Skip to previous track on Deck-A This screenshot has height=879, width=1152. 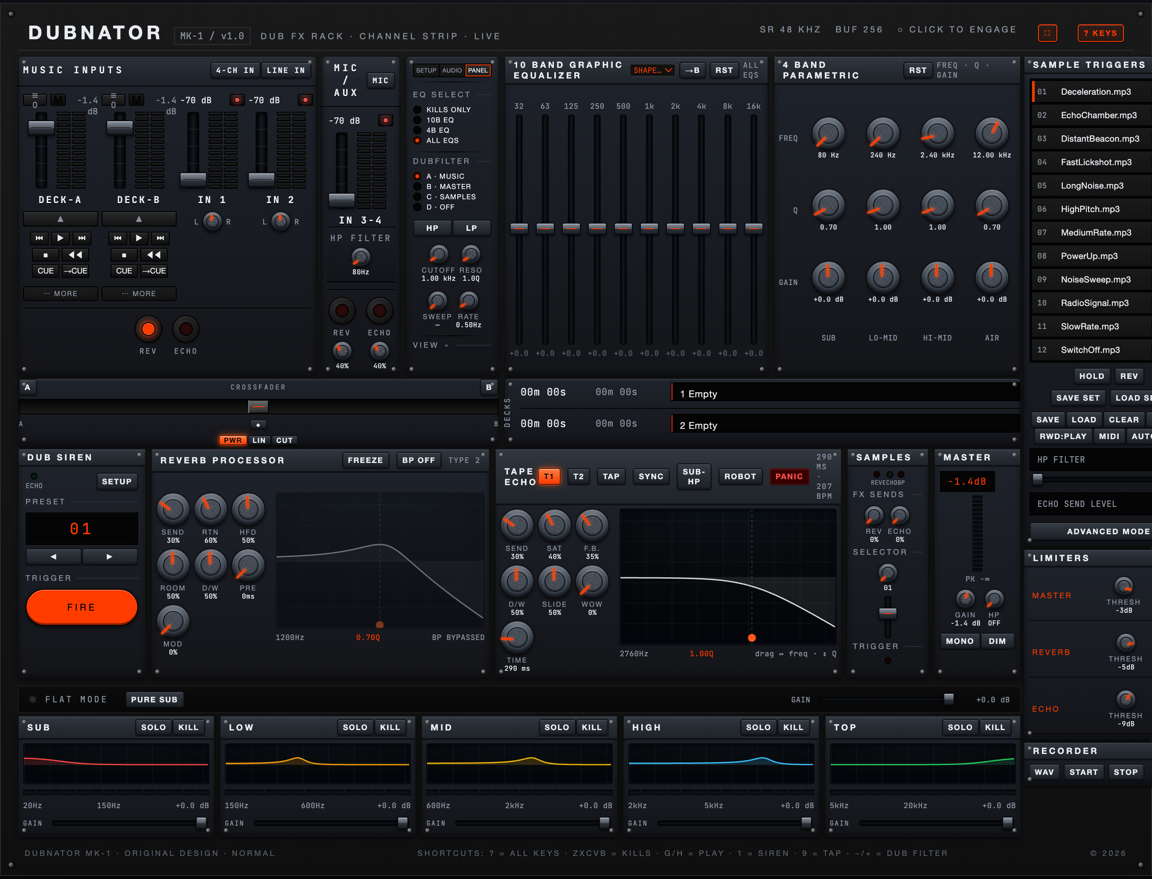(39, 238)
